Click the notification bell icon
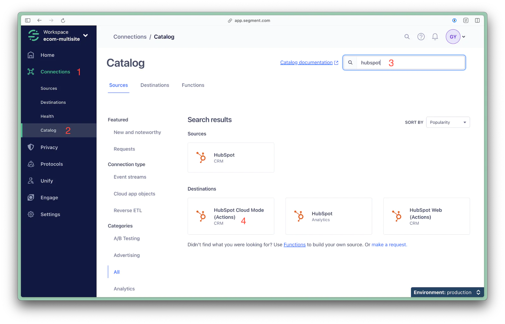 435,37
